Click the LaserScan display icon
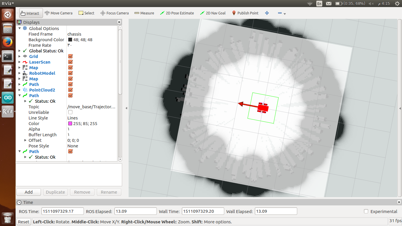Viewport: 402px width, 226px height. 25,62
